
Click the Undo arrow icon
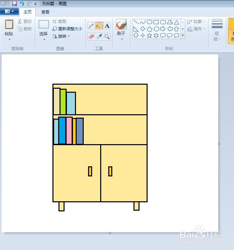[22, 3]
